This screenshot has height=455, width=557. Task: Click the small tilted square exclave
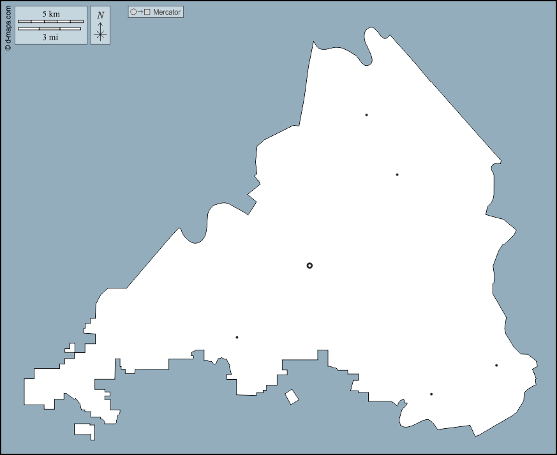point(292,397)
